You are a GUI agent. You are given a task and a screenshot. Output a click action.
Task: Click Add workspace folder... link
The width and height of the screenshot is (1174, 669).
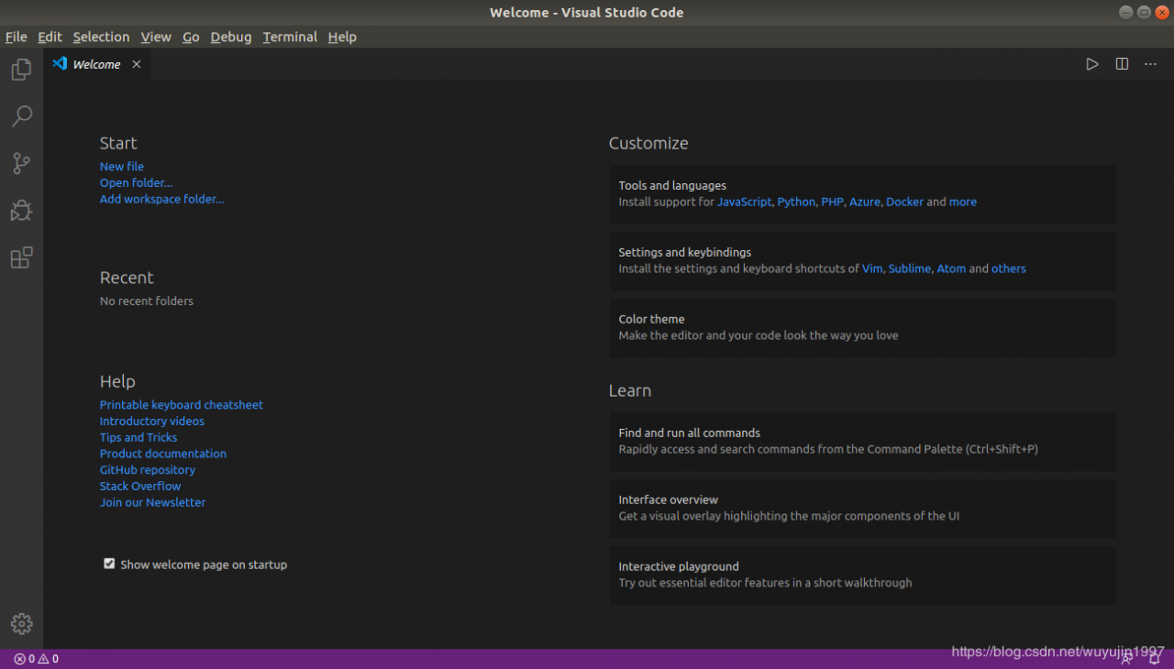[x=162, y=199]
